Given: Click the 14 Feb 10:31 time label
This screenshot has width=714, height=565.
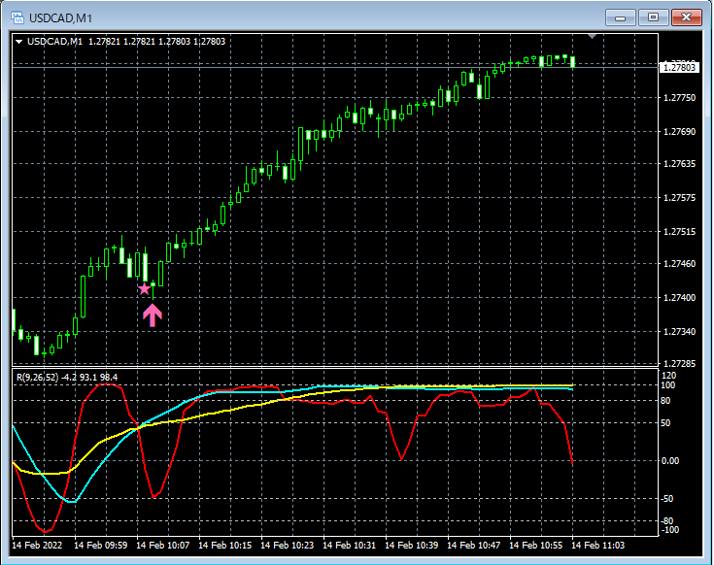Looking at the screenshot, I should tap(350, 545).
